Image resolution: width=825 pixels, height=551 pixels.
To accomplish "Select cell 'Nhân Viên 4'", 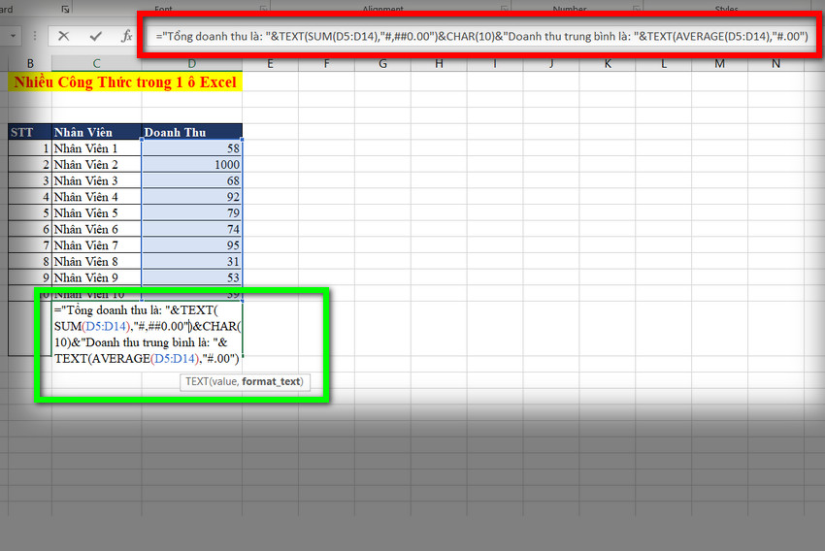I will click(96, 197).
